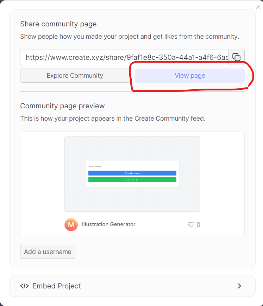Click the Share community page heading
Viewport: 263px width, 306px height.
[x=58, y=24]
